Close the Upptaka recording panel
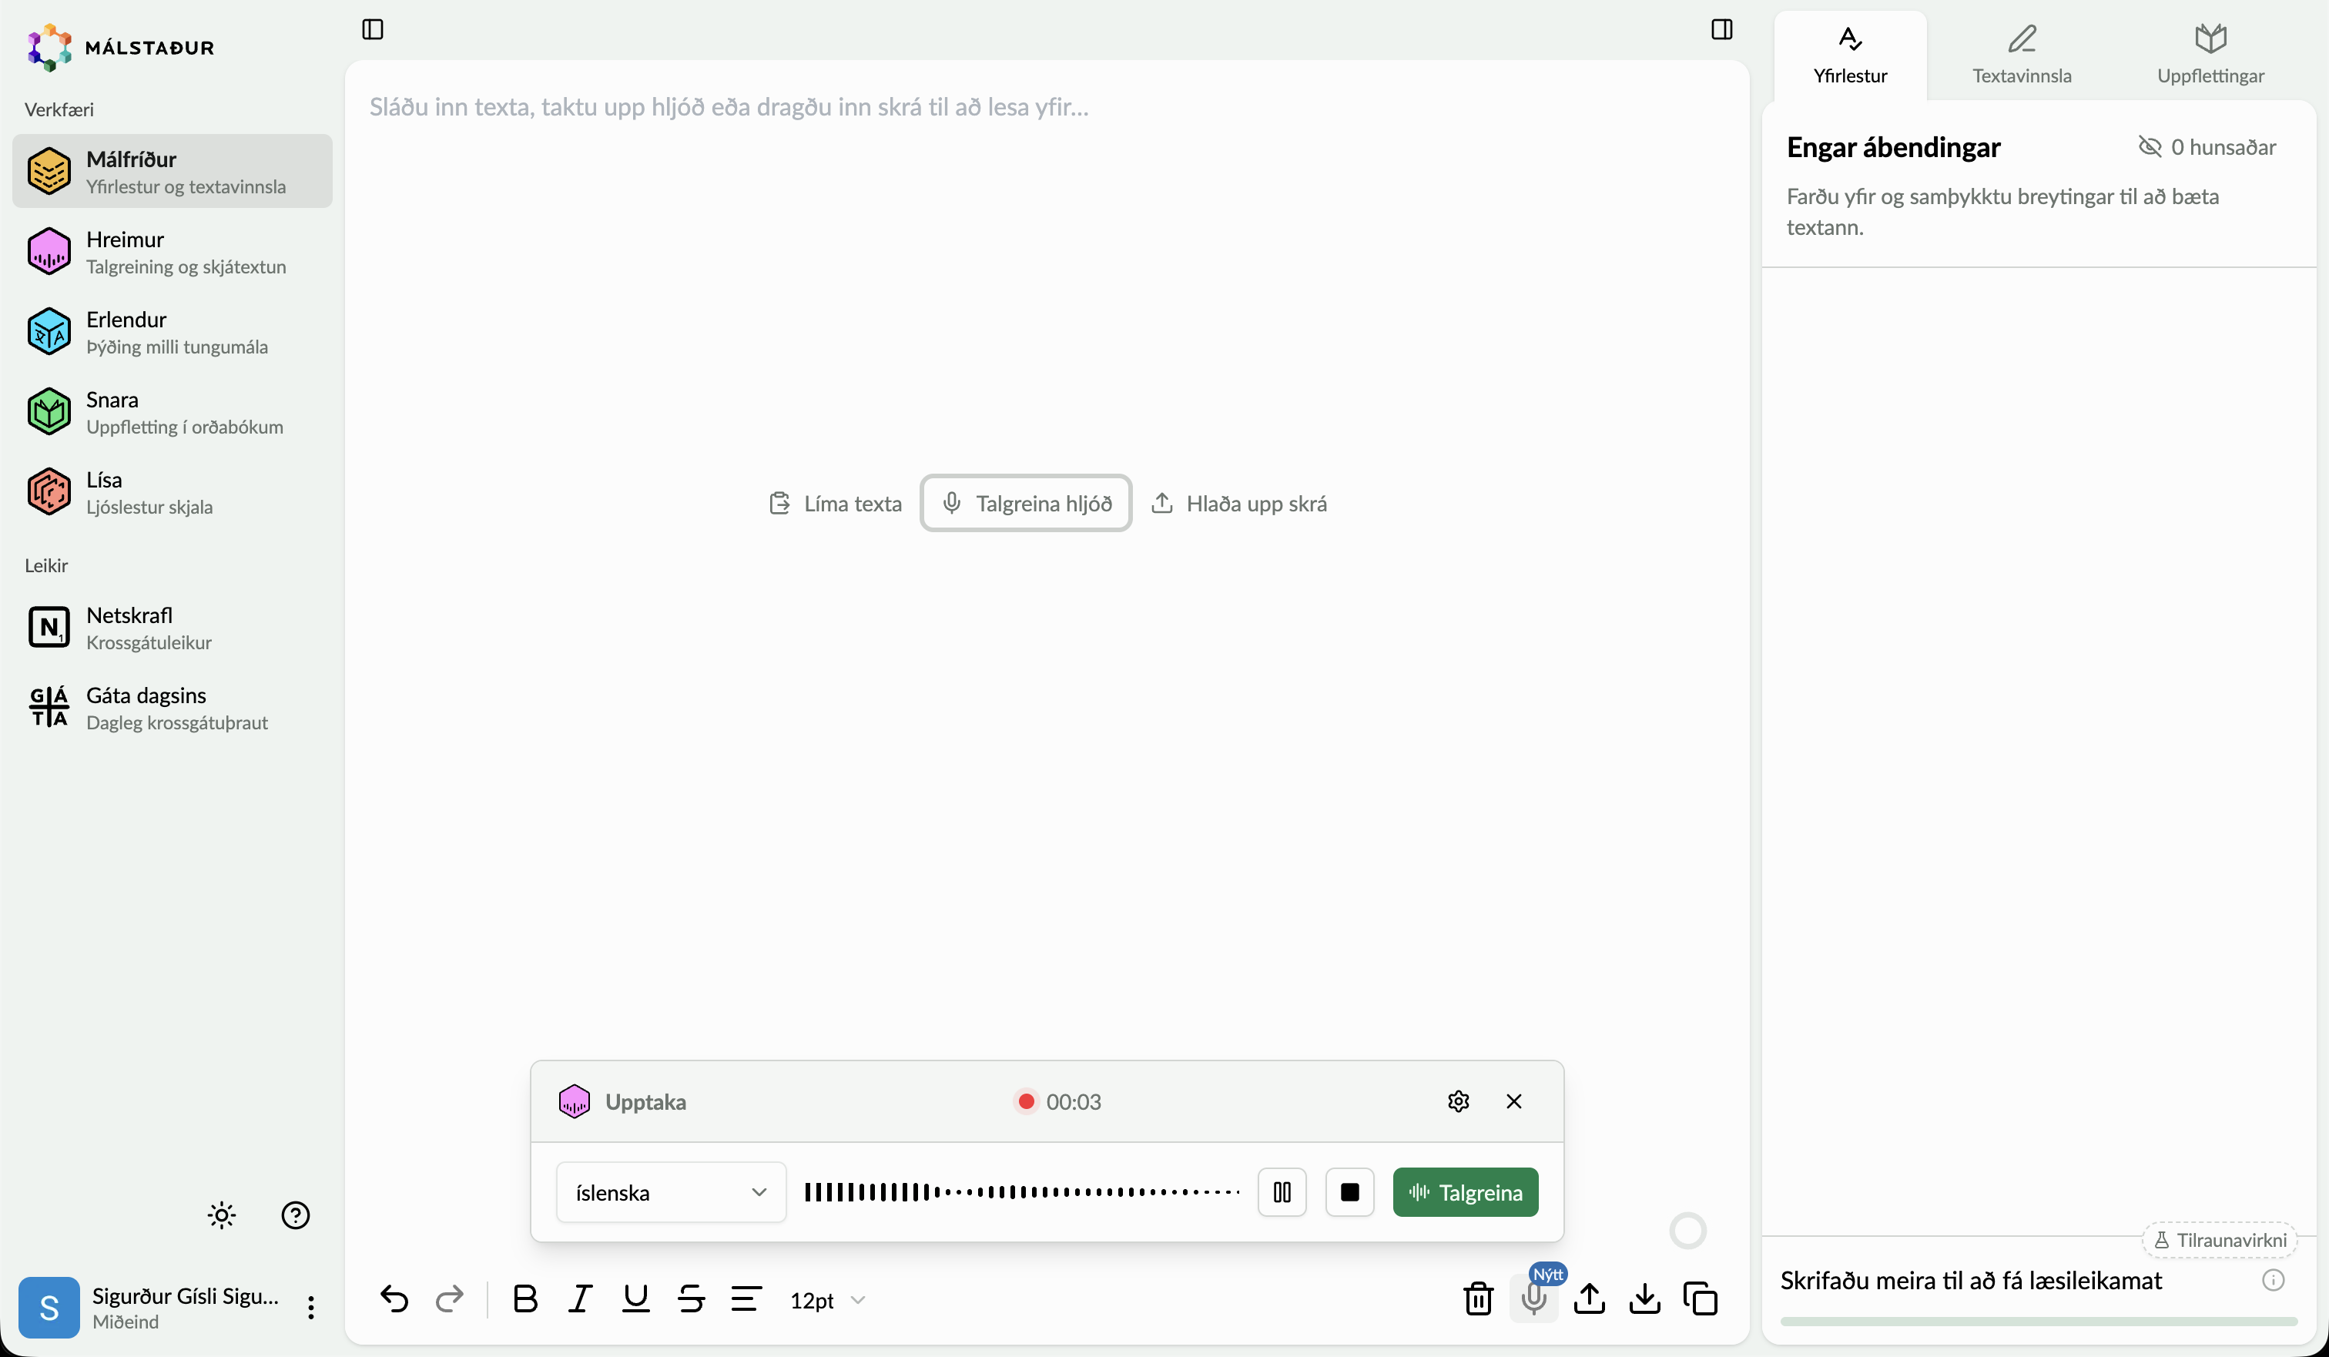 tap(1514, 1101)
